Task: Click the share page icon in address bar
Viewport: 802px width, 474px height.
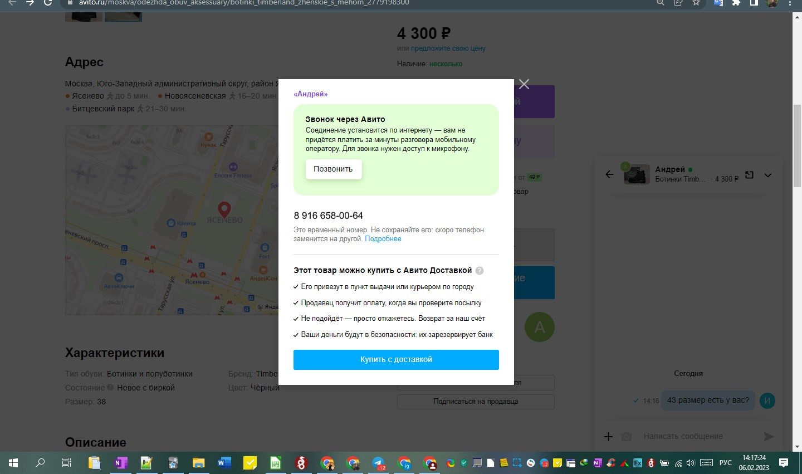Action: [678, 3]
